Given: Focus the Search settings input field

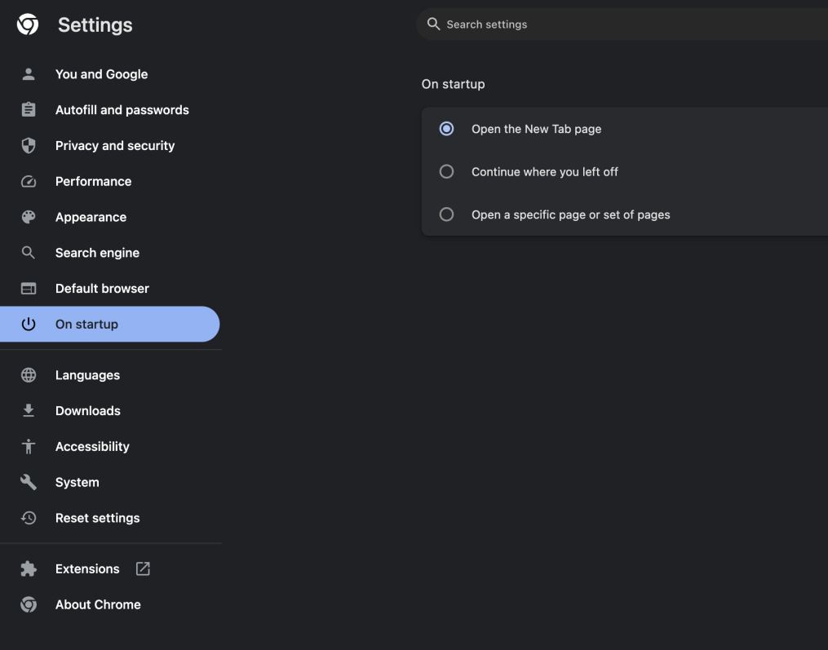Looking at the screenshot, I should 622,24.
